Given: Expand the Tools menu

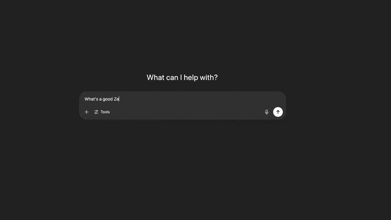Looking at the screenshot, I should [102, 112].
